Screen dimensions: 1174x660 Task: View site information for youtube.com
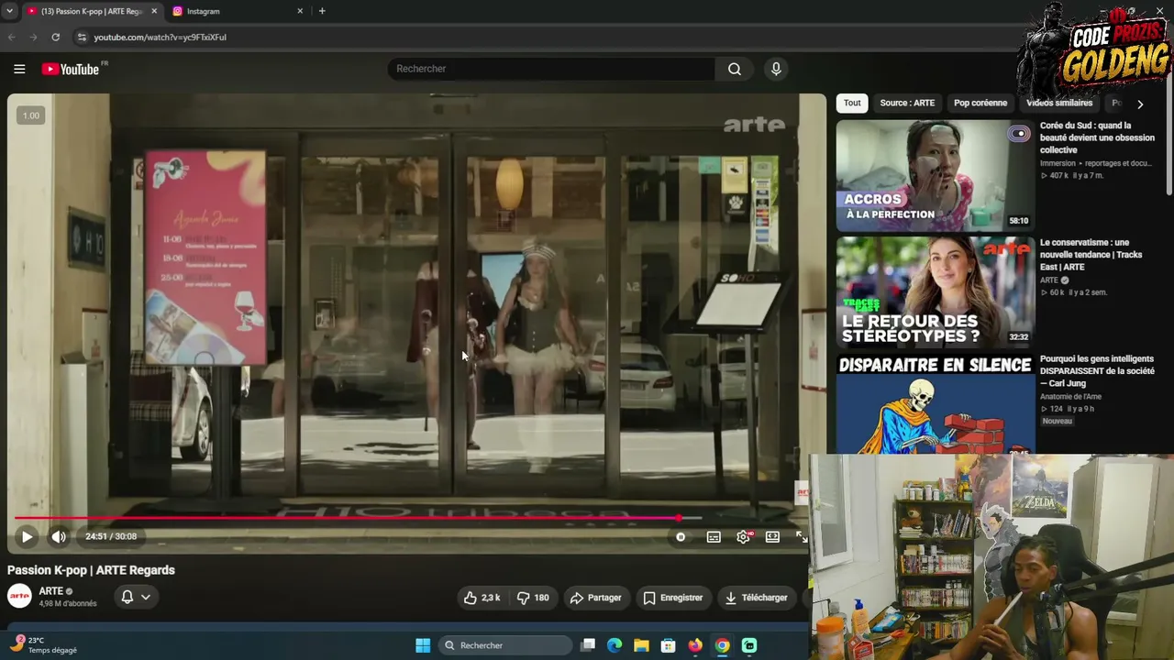(x=82, y=37)
